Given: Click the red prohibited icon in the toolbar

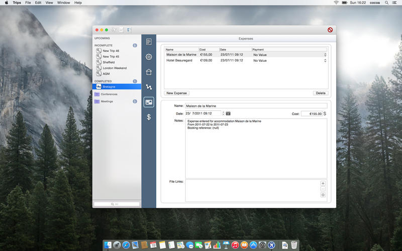Looking at the screenshot, I should pyautogui.click(x=330, y=30).
